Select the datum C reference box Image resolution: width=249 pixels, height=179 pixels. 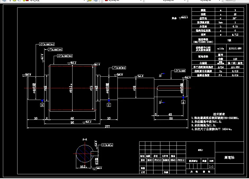[109, 105]
